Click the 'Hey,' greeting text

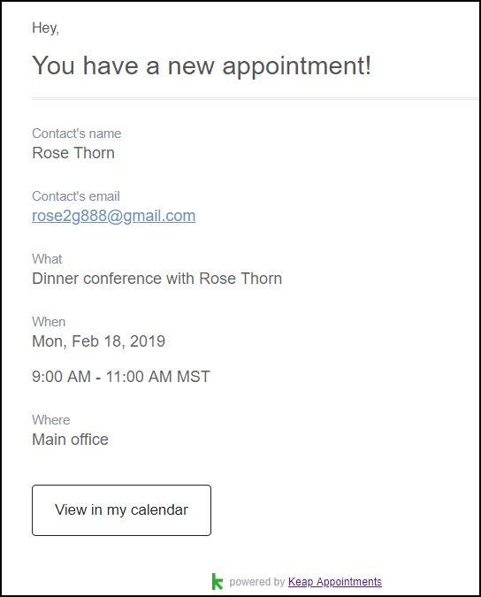[x=45, y=28]
